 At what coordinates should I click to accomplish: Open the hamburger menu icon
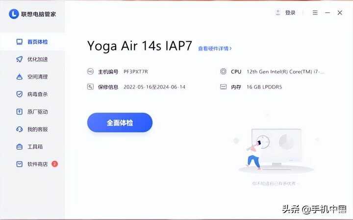coord(315,13)
